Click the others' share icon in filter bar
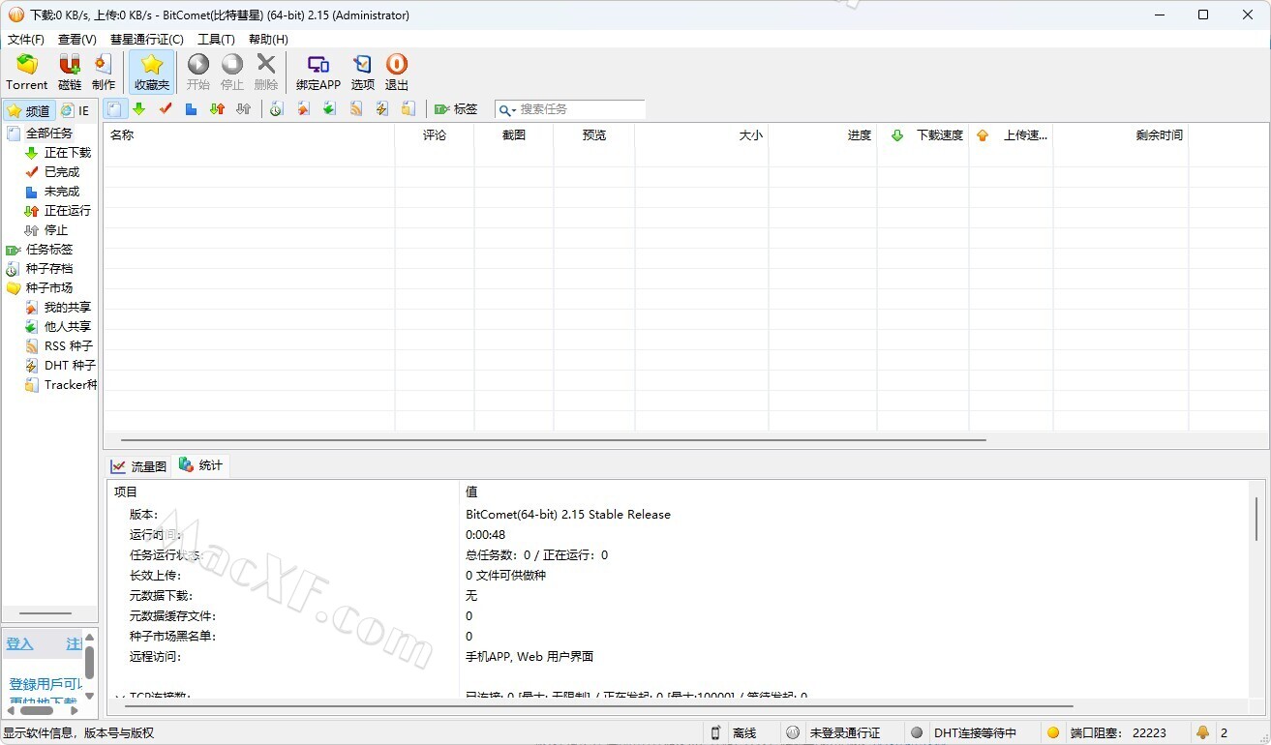Screen dimensions: 1271x745 coord(330,109)
